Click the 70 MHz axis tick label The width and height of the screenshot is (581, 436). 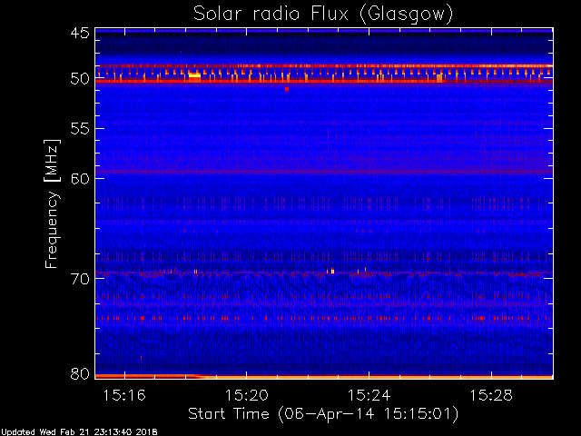[x=80, y=279]
